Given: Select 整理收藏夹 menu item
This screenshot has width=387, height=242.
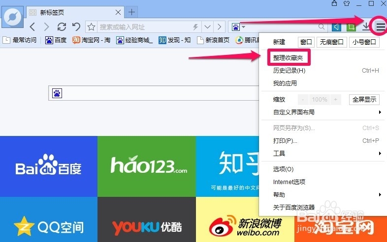Looking at the screenshot, I should 288,57.
